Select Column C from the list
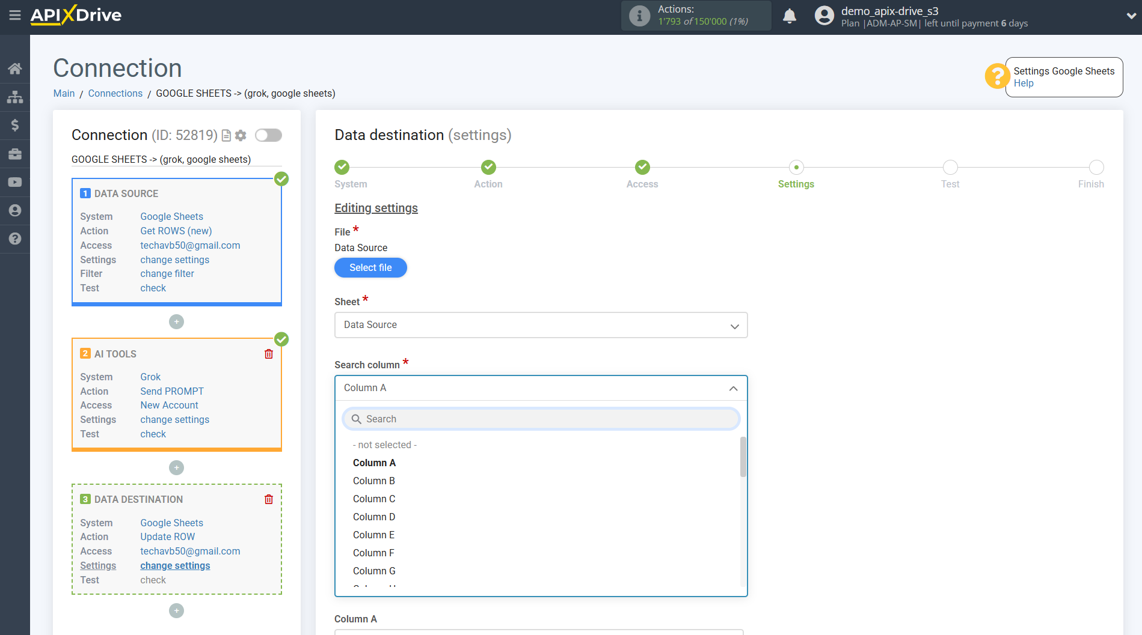The width and height of the screenshot is (1142, 635). coord(374,499)
